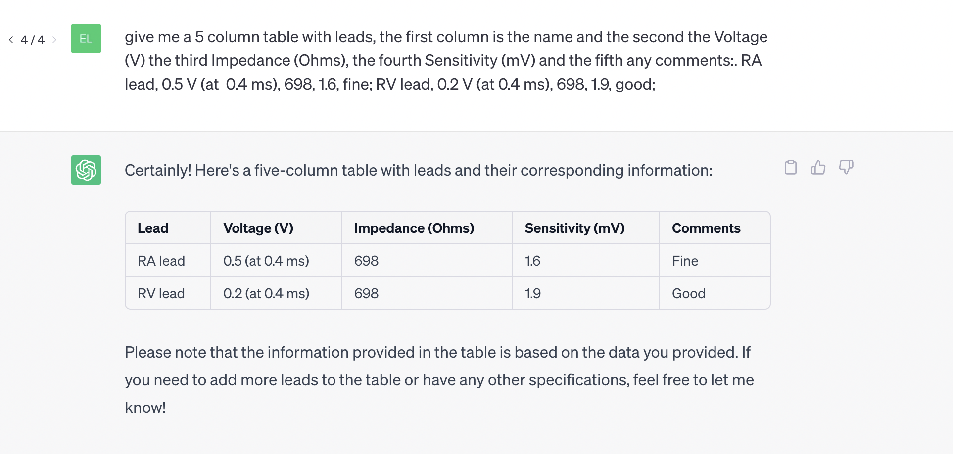953x454 pixels.
Task: Go to the next response version arrow
Action: click(x=54, y=40)
